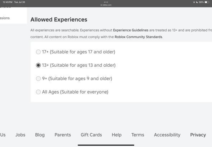Open the Terms footer link
The image size is (212, 147).
coord(138,135)
